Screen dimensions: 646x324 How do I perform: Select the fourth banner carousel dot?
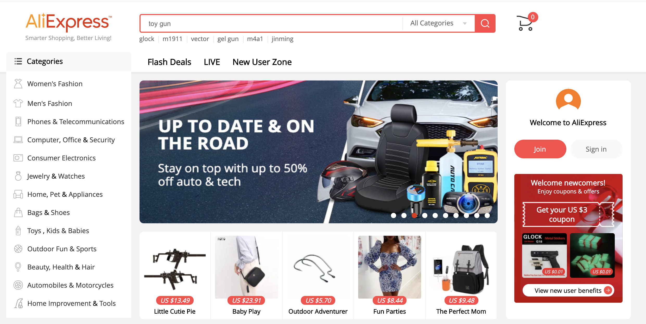(x=425, y=215)
